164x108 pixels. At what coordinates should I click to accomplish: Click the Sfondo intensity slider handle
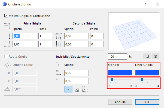112,80
